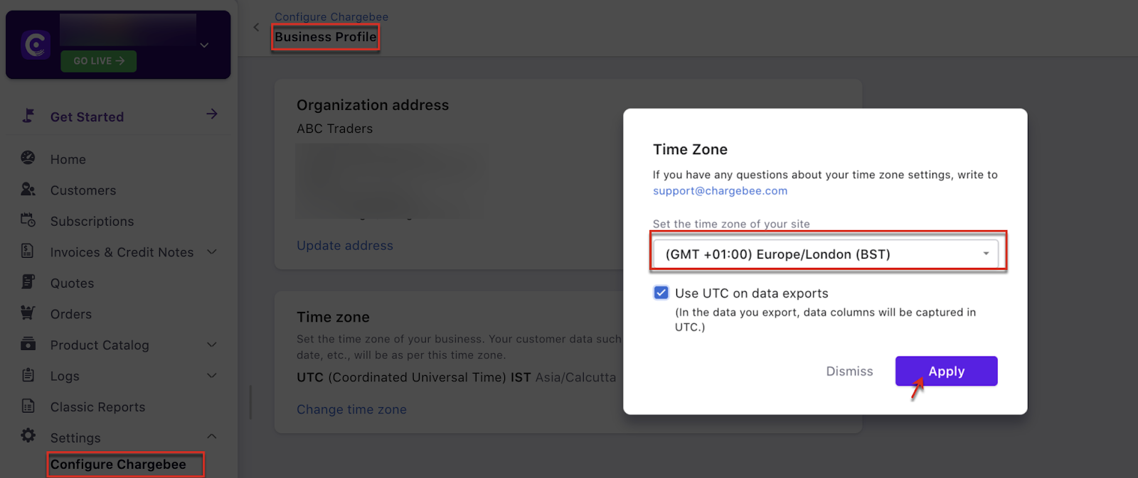Toggle Use UTC on data exports checkbox
The height and width of the screenshot is (478, 1138).
point(661,293)
